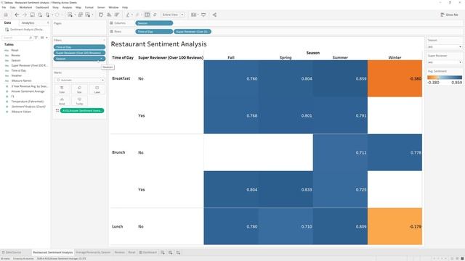Open the Average Revenue by Season sheet tab
This screenshot has height=261, width=465.
pos(93,252)
